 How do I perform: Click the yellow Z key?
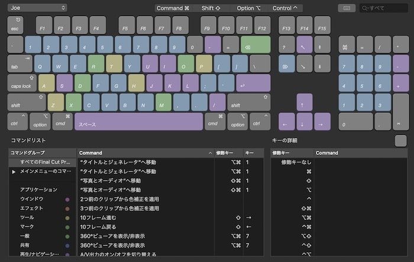56,102
